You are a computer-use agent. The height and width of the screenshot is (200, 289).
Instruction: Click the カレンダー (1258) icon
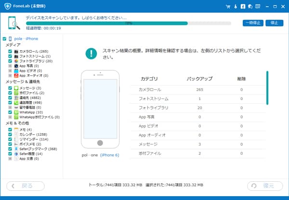coord(16,135)
